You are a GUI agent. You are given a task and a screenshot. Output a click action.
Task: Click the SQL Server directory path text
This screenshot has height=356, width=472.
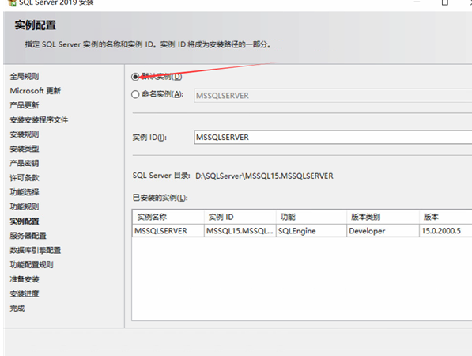(264, 176)
